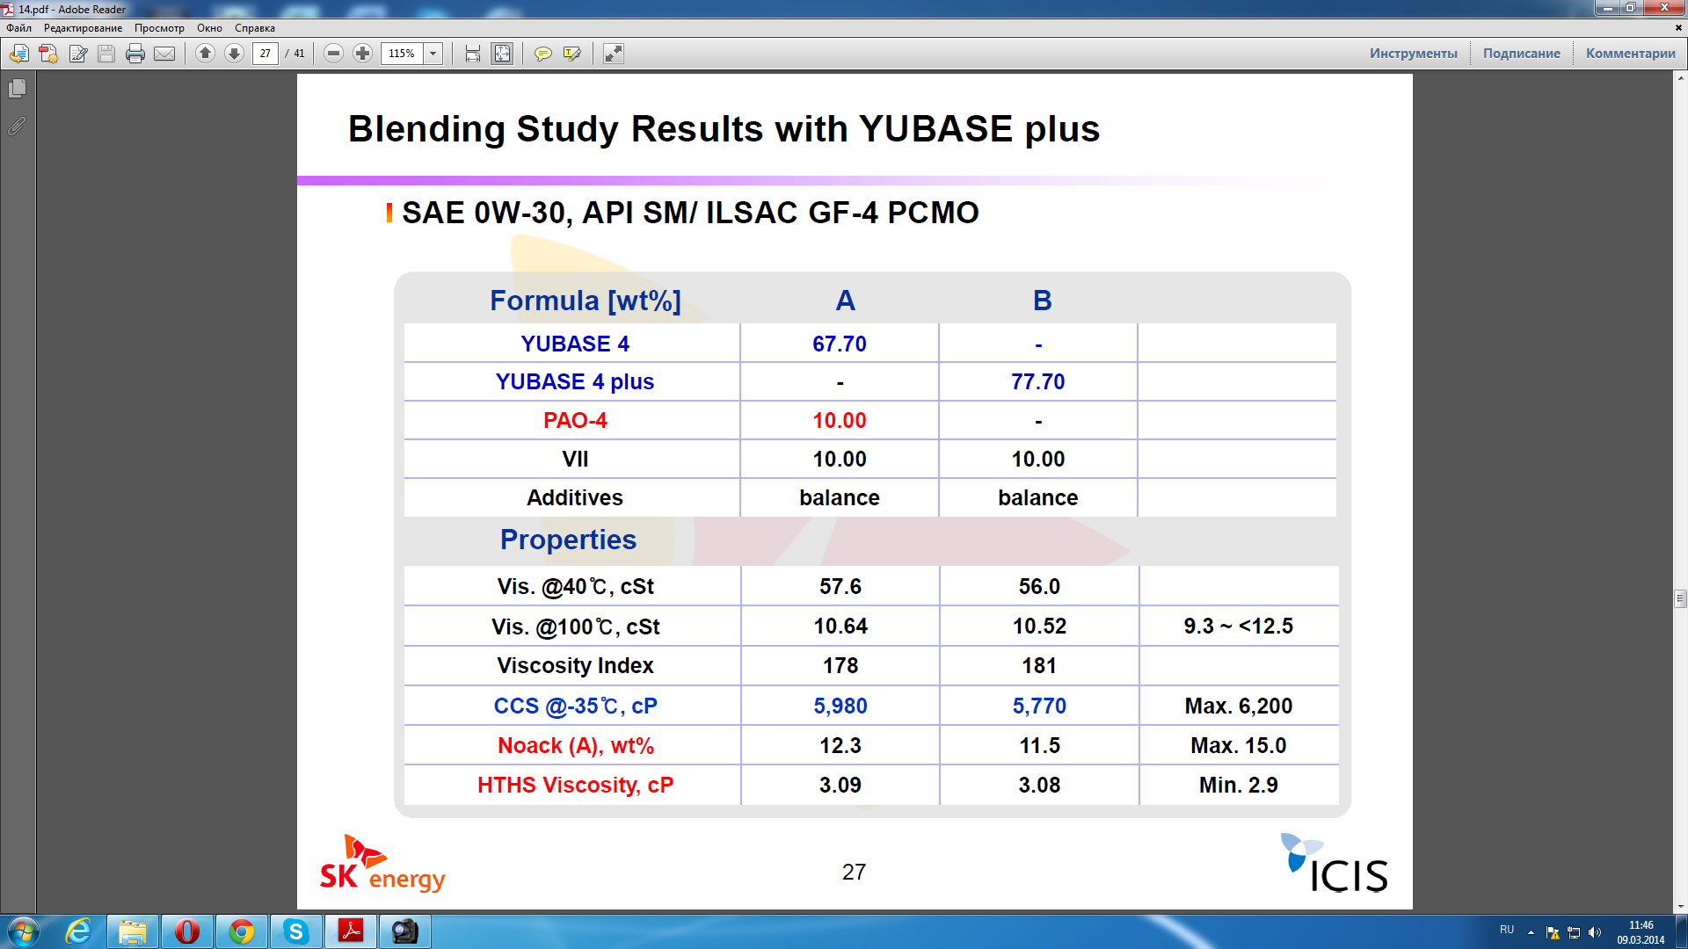1688x949 pixels.
Task: Open the Комментарии panel
Action: coord(1631,54)
